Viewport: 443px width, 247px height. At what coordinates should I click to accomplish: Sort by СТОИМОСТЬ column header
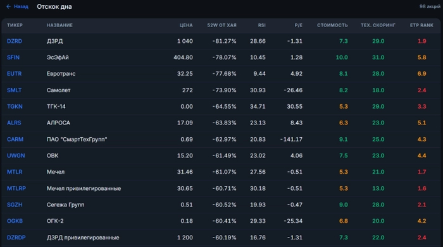[332, 25]
